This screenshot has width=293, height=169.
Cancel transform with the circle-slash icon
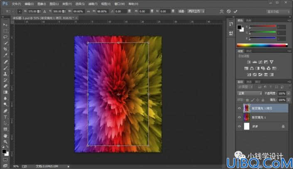tap(229, 11)
